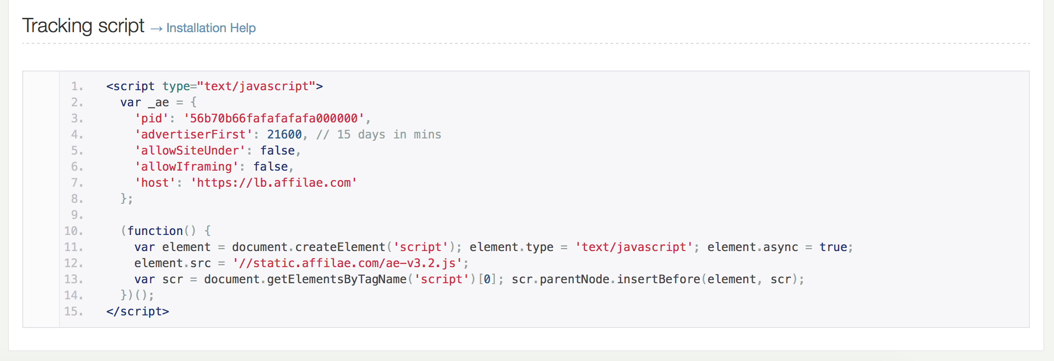Click the arrow before Installation Help
1054x361 pixels.
[x=156, y=29]
